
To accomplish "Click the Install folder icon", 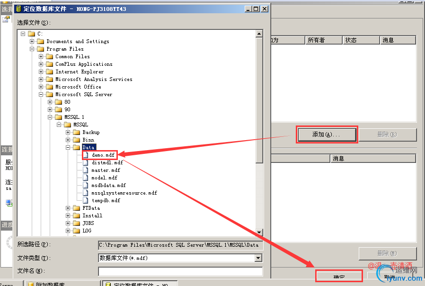I will pos(77,216).
